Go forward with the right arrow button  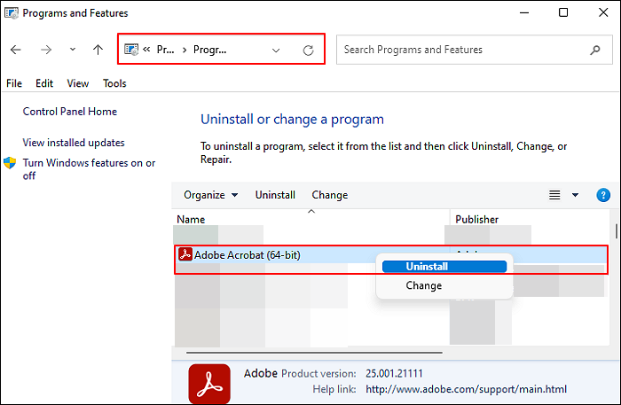46,50
